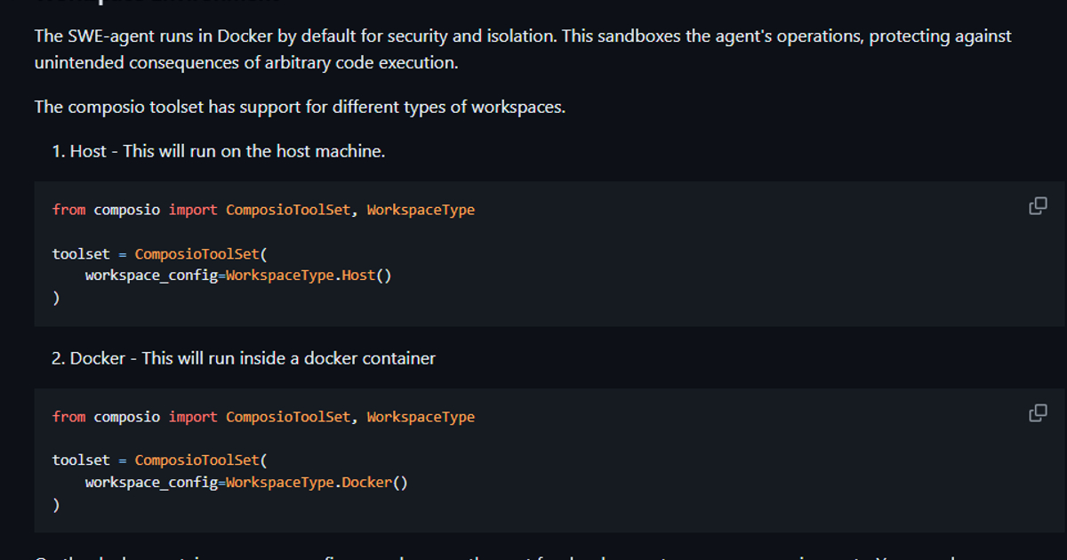Viewport: 1067px width, 560px height.
Task: Click the 'from' keyword in the Host code block
Action: 68,210
